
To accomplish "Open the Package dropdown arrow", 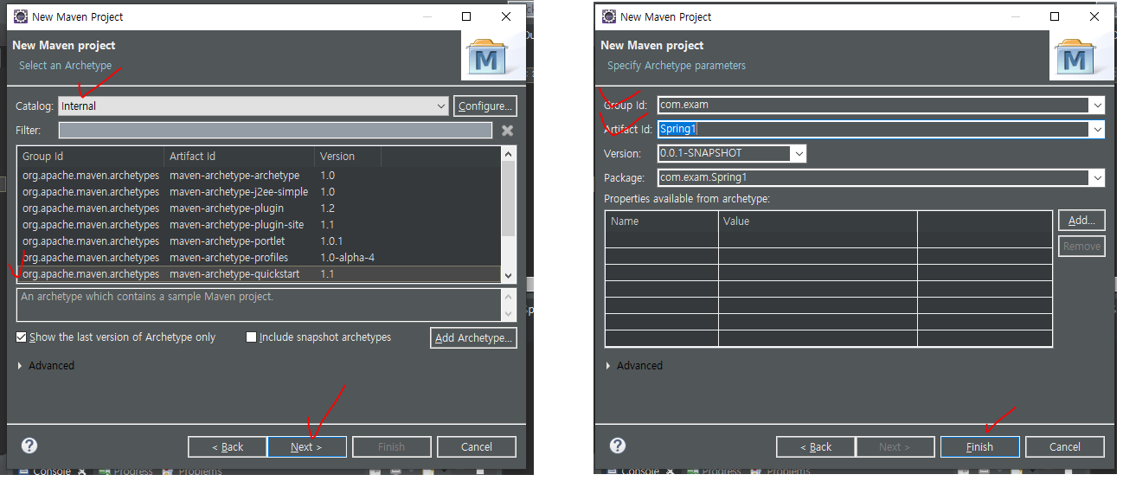I will pos(1097,177).
